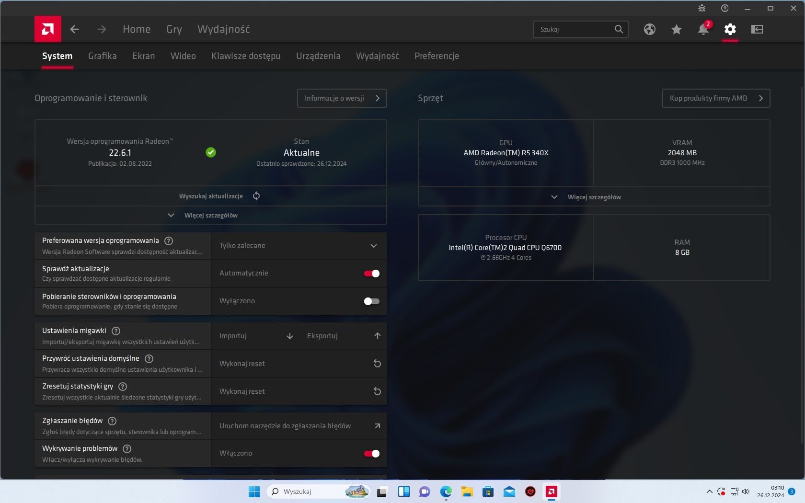
Task: Switch to the Wideo tab
Action: point(183,56)
